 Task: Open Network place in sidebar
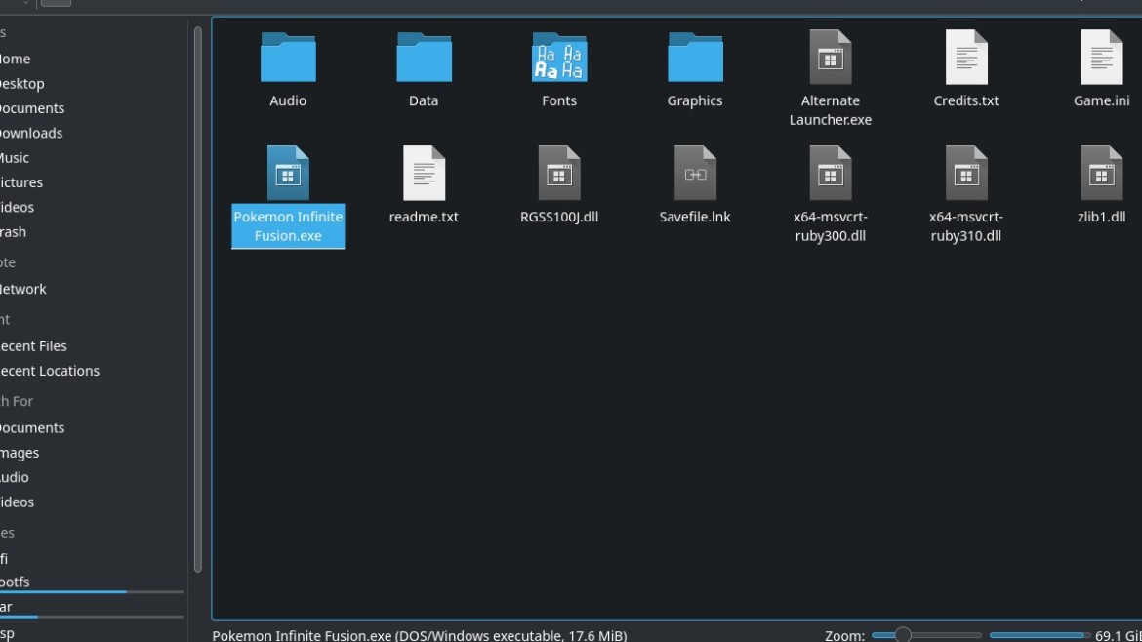23,289
